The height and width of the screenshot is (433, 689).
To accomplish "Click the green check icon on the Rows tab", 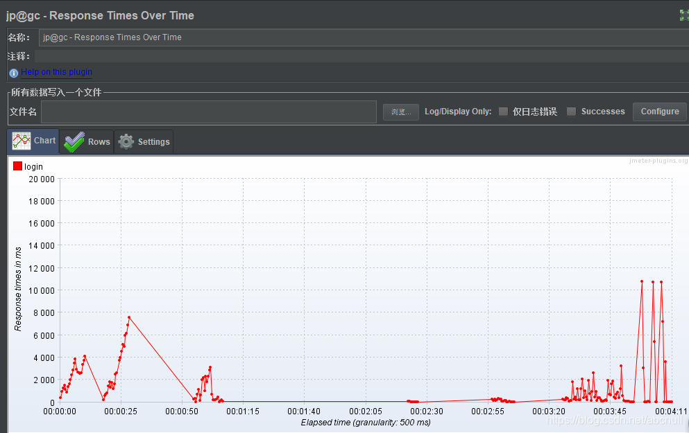I will pyautogui.click(x=74, y=142).
